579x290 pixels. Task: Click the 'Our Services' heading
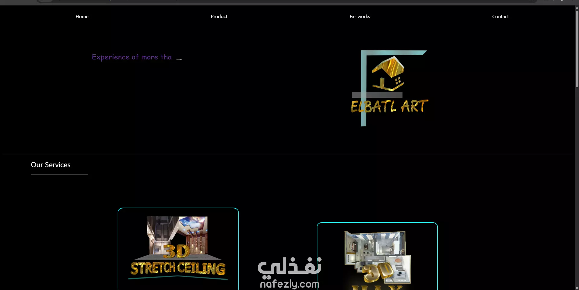click(x=51, y=165)
